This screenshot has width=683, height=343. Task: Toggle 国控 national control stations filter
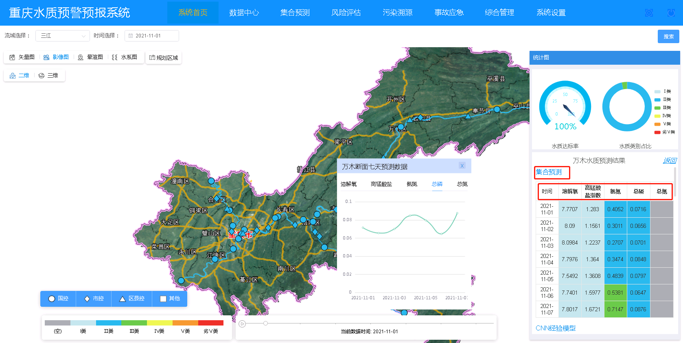pos(58,299)
